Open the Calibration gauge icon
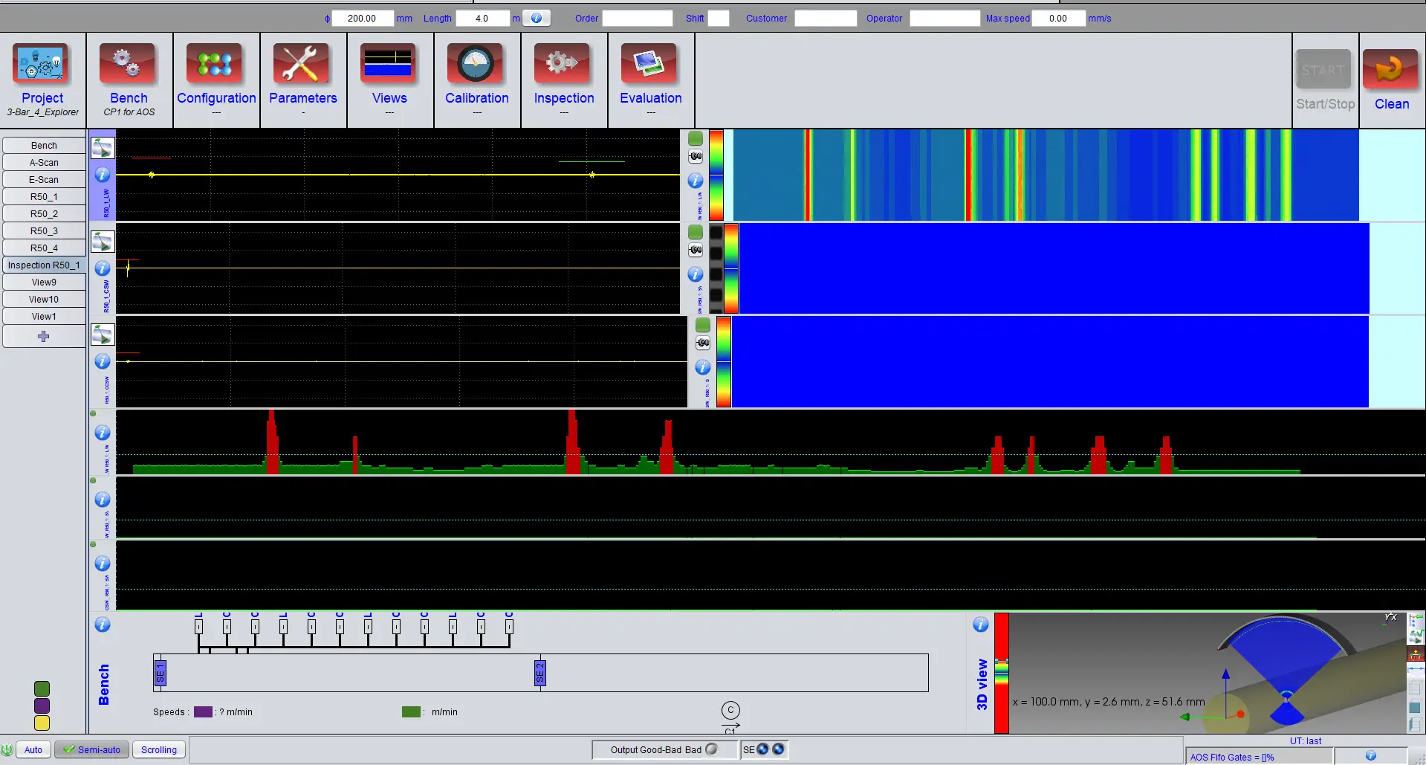 (476, 65)
